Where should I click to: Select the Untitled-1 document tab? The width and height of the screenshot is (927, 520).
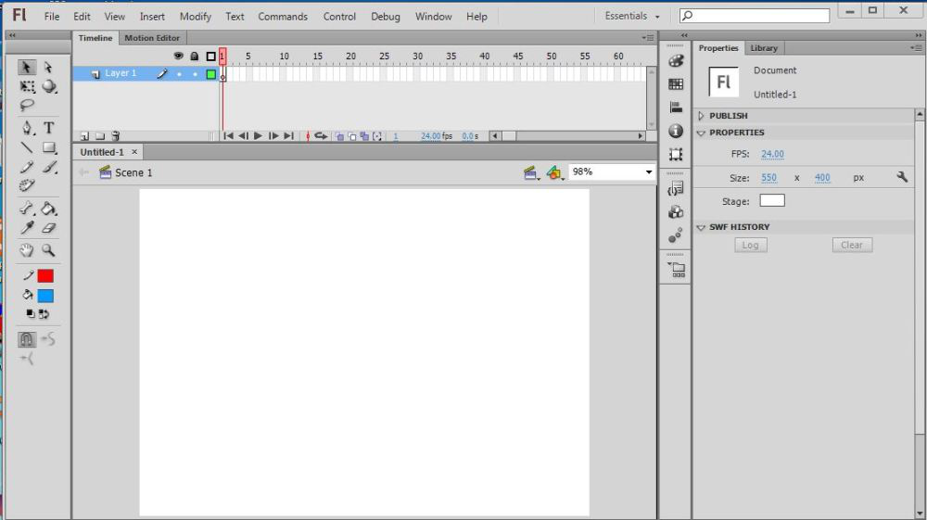pyautogui.click(x=102, y=152)
